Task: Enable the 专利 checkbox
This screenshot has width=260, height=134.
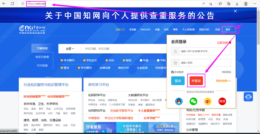Action: (158, 60)
